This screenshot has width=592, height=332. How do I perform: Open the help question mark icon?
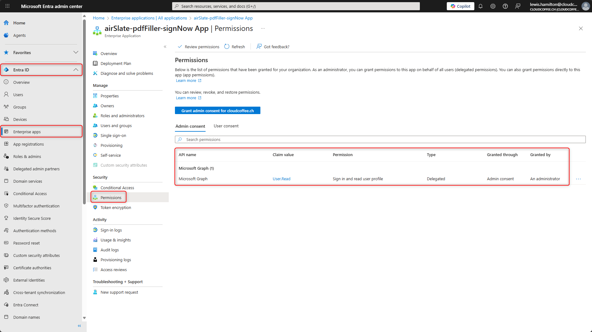tap(505, 6)
